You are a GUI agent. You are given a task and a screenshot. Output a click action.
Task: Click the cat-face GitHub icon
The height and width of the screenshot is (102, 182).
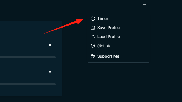click(93, 46)
